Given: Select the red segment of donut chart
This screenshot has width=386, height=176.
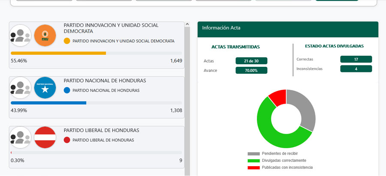Looking at the screenshot, I should (278, 97).
